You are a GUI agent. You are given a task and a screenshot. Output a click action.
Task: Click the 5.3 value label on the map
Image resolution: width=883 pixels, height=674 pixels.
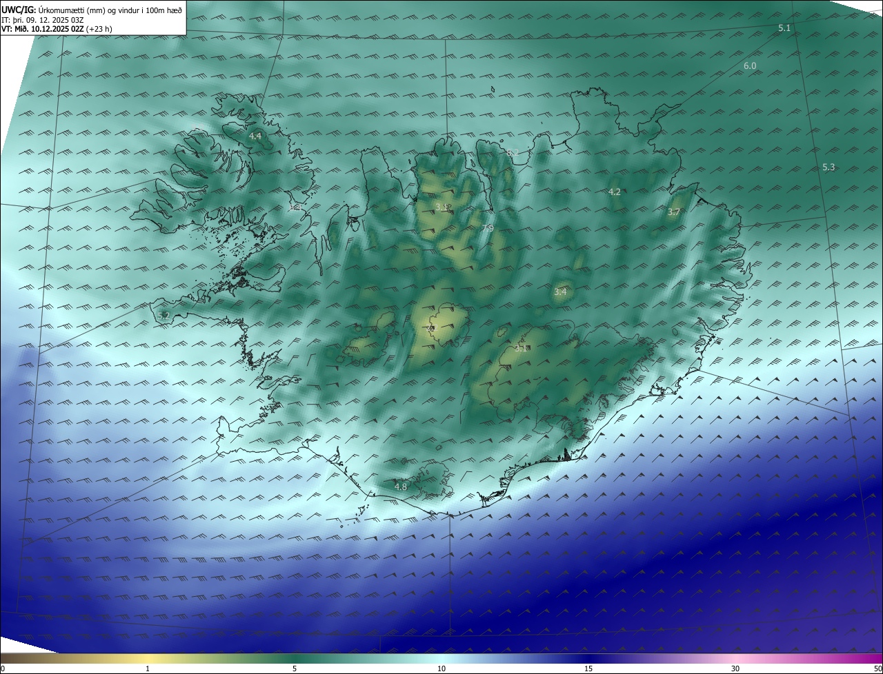(x=829, y=167)
